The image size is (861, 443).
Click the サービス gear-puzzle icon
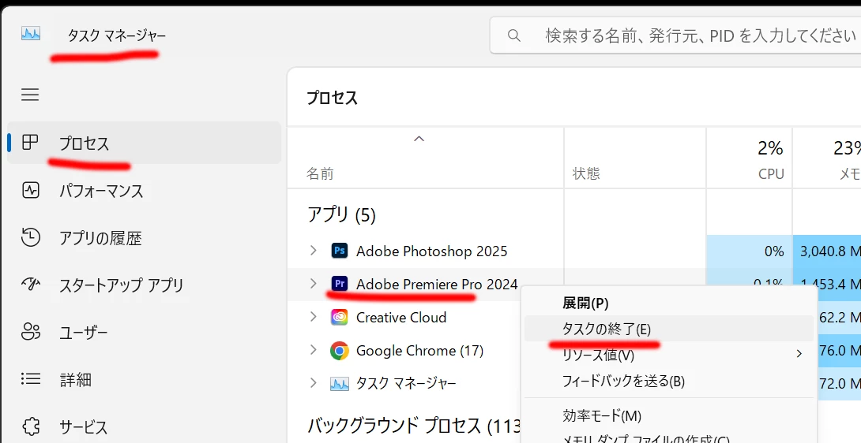[x=30, y=426]
